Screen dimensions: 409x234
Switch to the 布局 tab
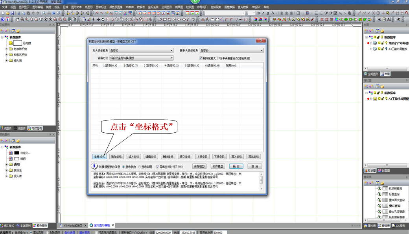[x=385, y=74]
